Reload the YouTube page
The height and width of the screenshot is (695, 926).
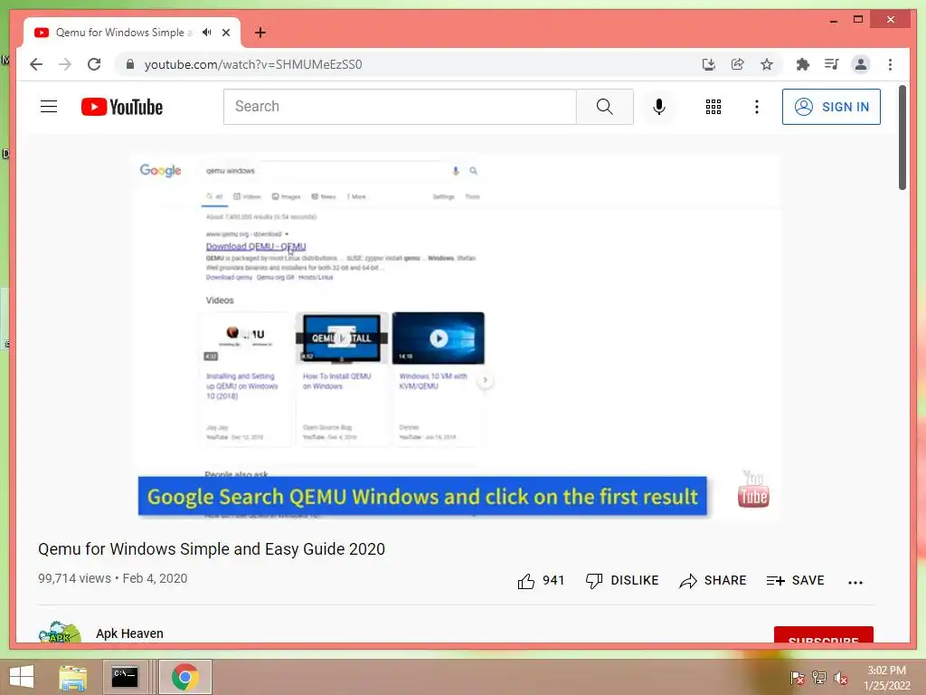94,64
